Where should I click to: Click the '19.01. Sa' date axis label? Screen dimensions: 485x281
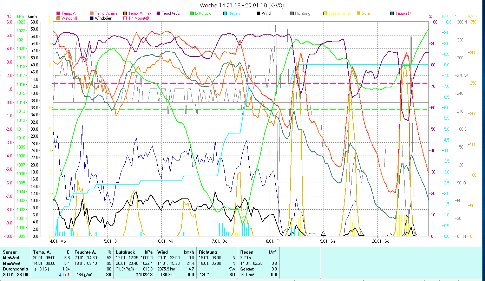coord(327,241)
